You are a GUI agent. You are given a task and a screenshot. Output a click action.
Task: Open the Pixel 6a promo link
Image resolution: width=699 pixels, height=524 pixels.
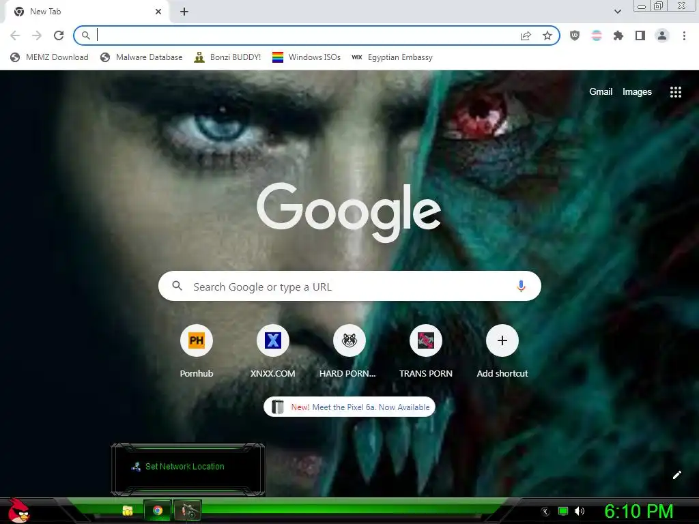point(349,407)
